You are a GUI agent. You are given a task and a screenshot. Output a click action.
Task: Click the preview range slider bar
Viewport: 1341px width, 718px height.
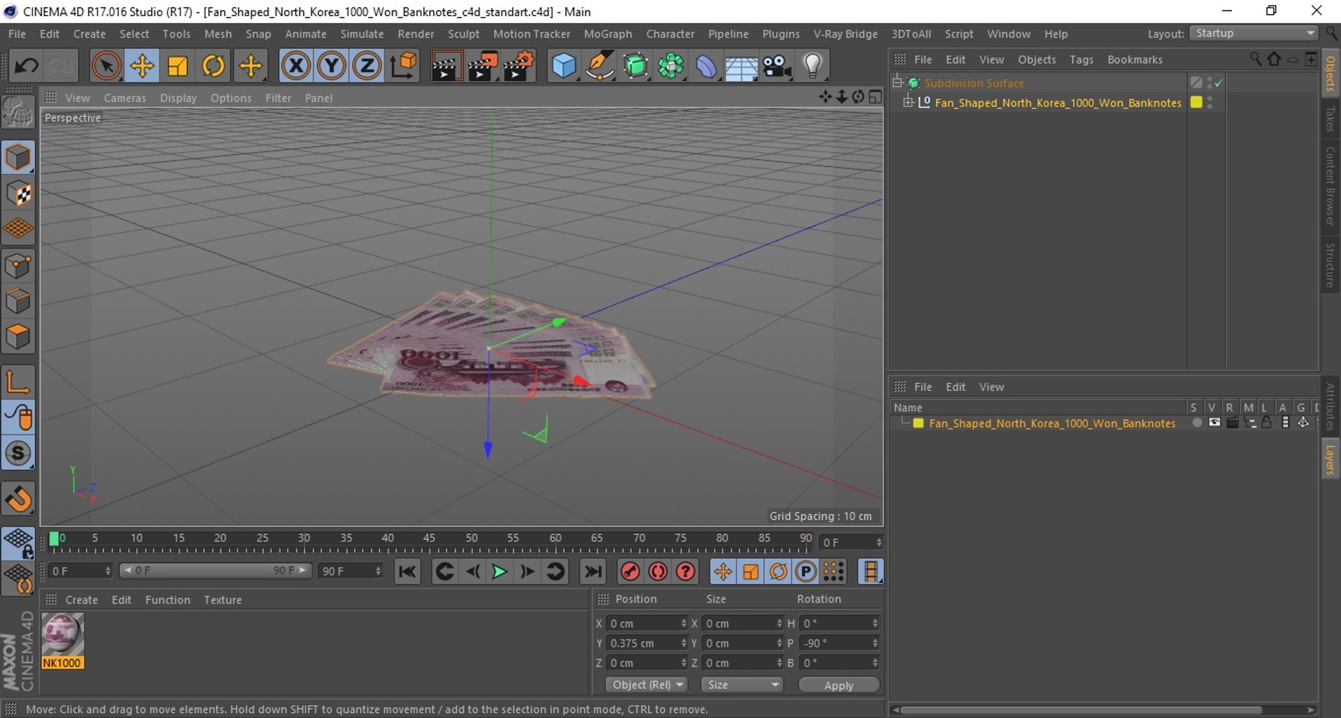click(215, 571)
